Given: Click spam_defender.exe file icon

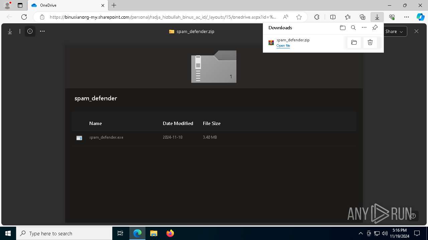Looking at the screenshot, I should [x=79, y=138].
